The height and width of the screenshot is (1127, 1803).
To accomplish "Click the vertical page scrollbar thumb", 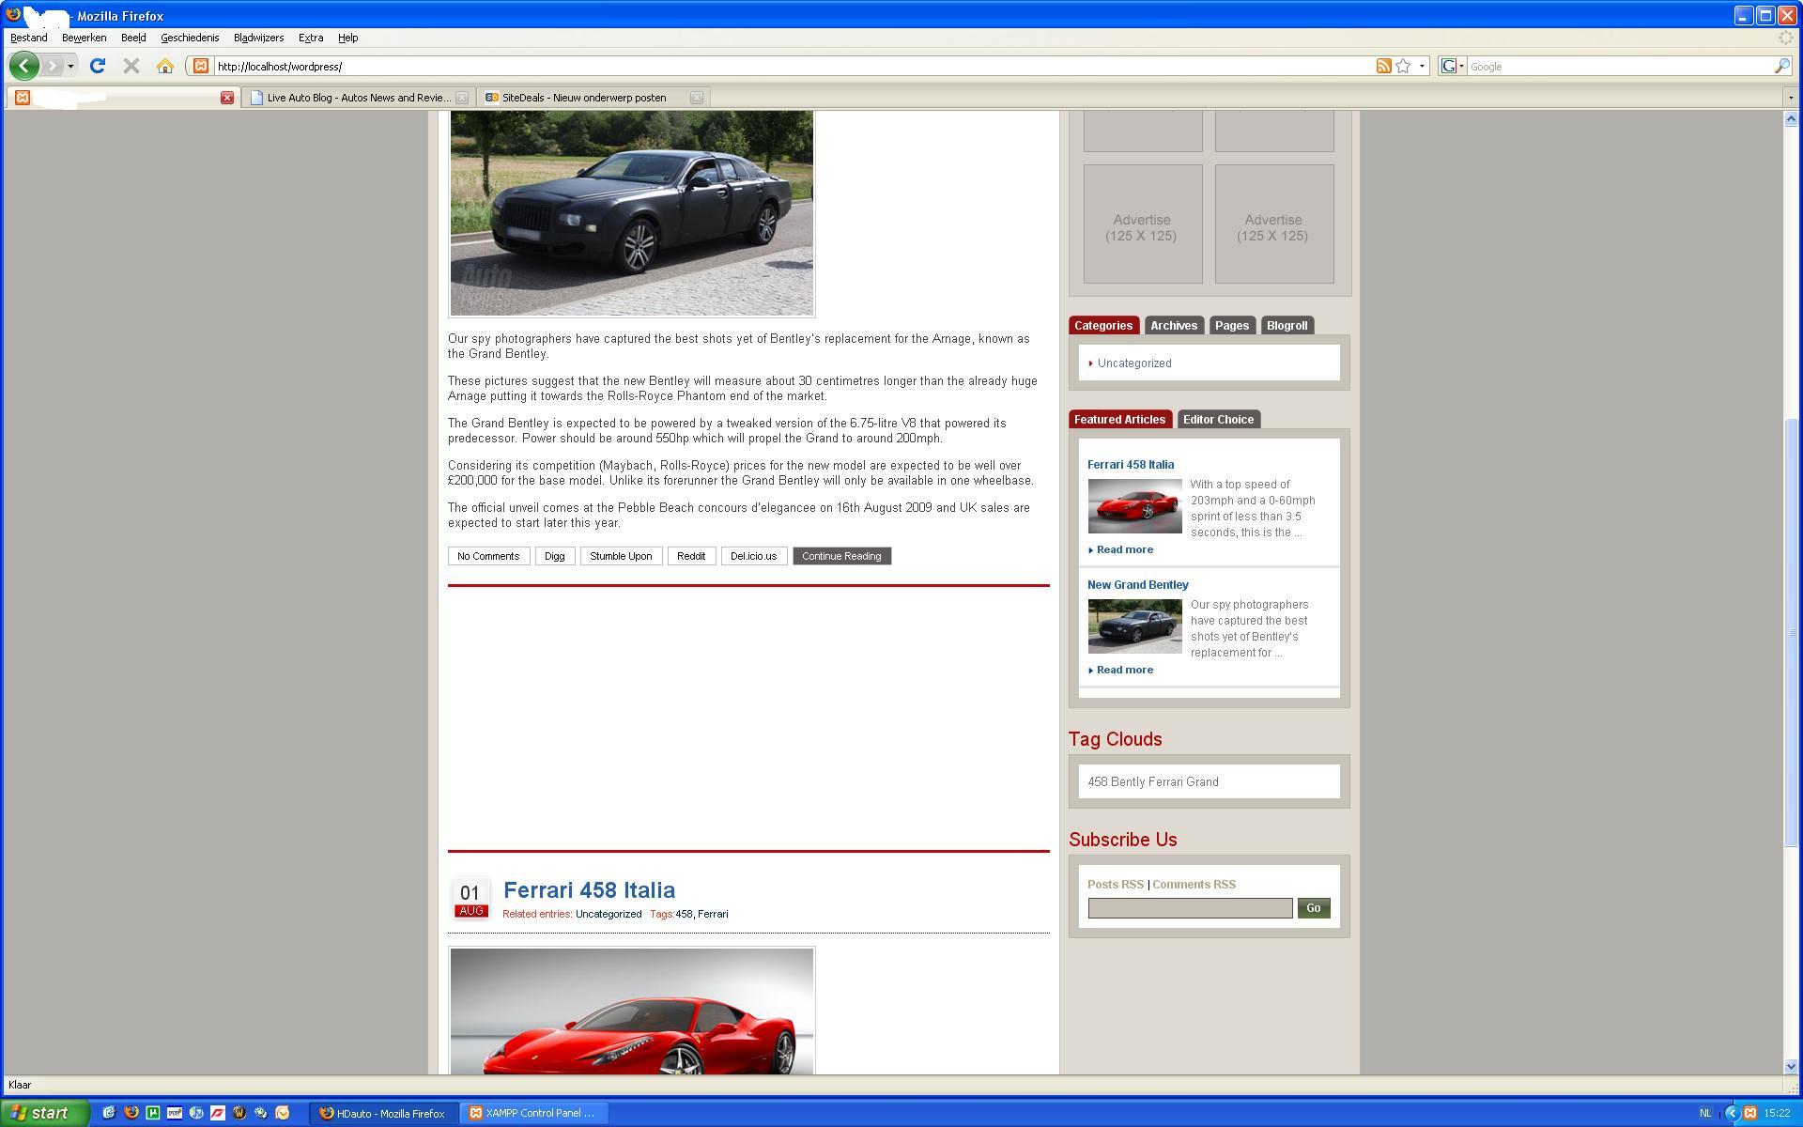I will click(x=1792, y=631).
